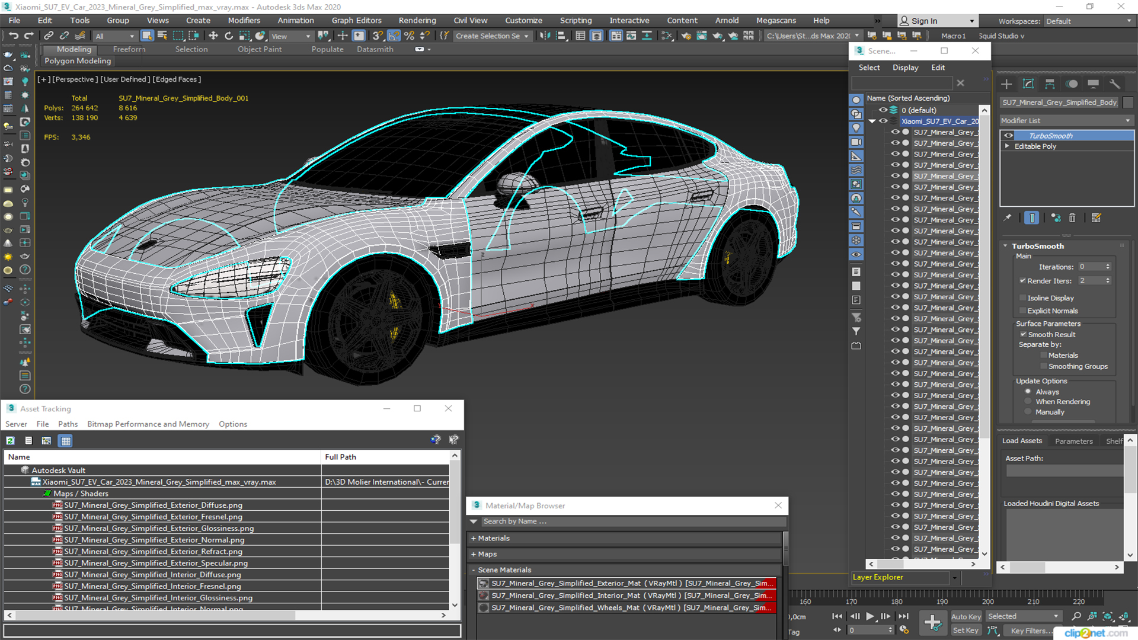Activate the Select Object tool

147,36
